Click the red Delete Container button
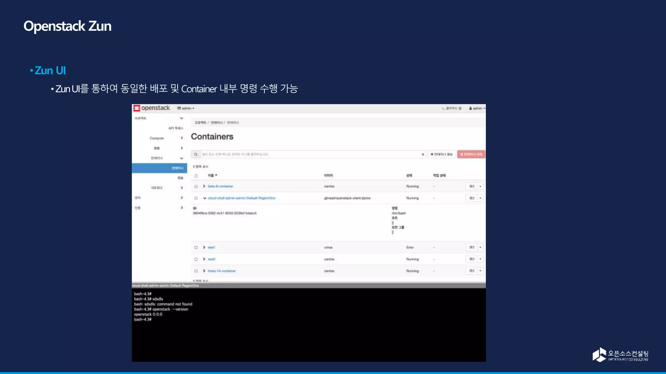 click(x=471, y=154)
